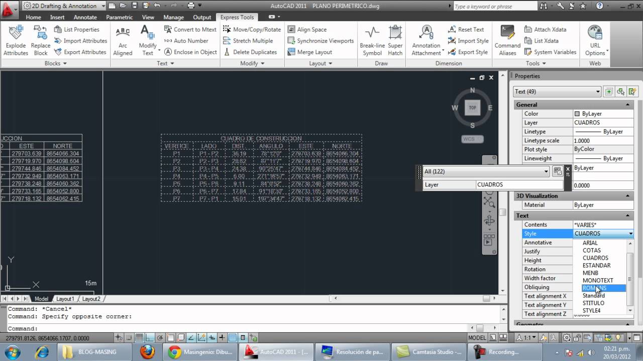Screen dimensions: 643x361
Task: Open the Command Aliases editor
Action: [x=507, y=41]
